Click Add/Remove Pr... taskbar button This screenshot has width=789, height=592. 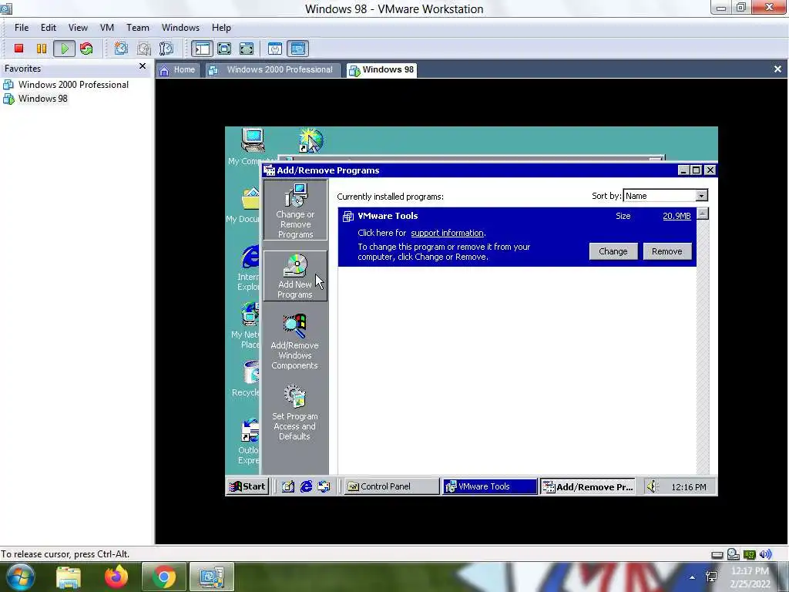click(588, 487)
